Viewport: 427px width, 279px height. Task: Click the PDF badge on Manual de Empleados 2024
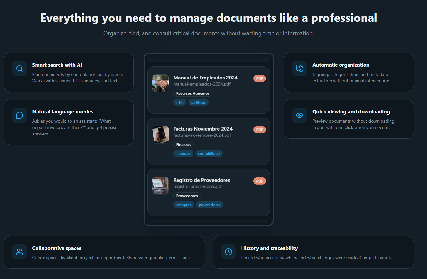(x=259, y=78)
